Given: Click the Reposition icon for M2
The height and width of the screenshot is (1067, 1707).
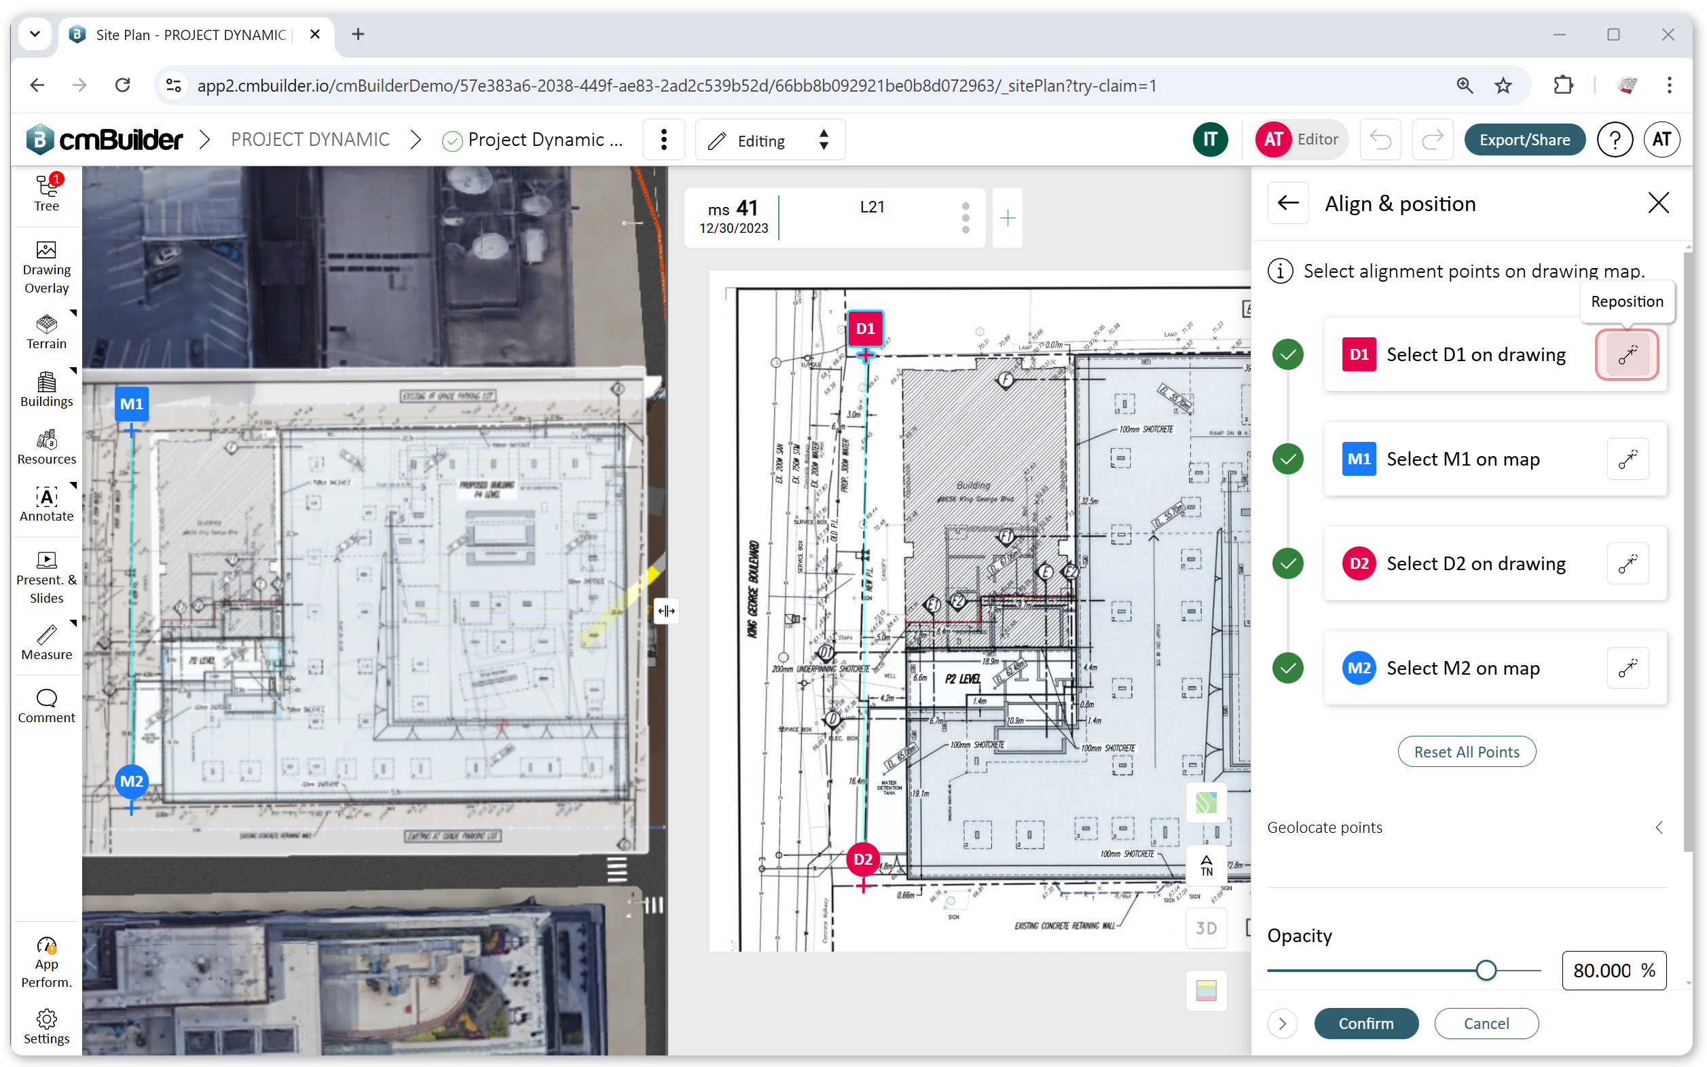Looking at the screenshot, I should tap(1628, 669).
